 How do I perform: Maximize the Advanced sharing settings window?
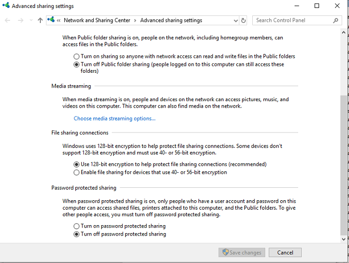pyautogui.click(x=317, y=6)
